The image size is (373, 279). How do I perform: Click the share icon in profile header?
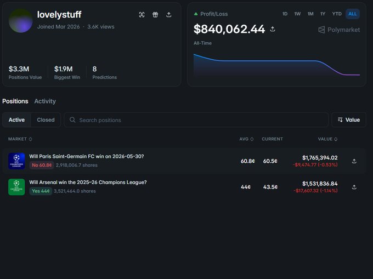[168, 15]
